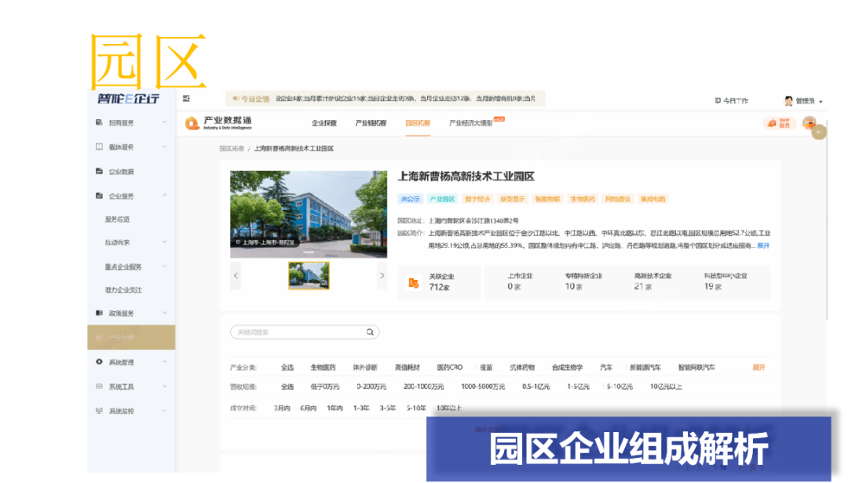848x483 pixels.
Task: Switch to 企业探查 tab
Action: point(324,123)
